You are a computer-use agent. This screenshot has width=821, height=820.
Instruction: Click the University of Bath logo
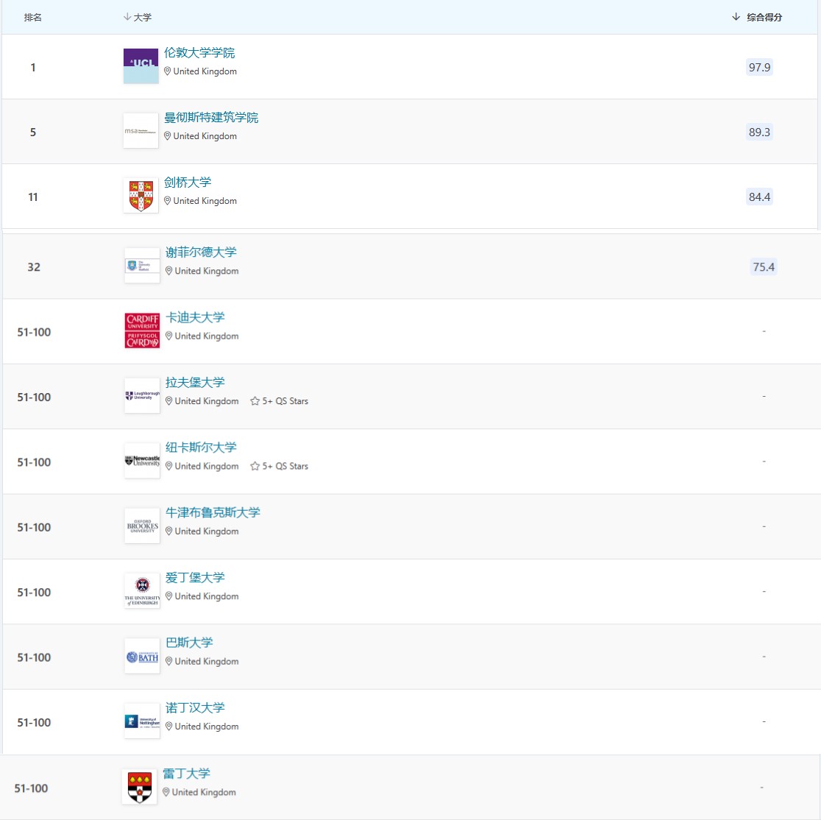tap(142, 656)
